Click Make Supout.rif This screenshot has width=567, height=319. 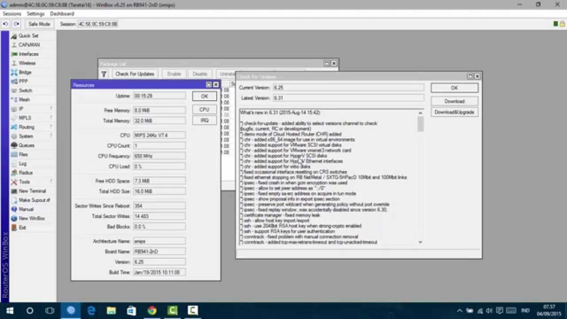(34, 200)
